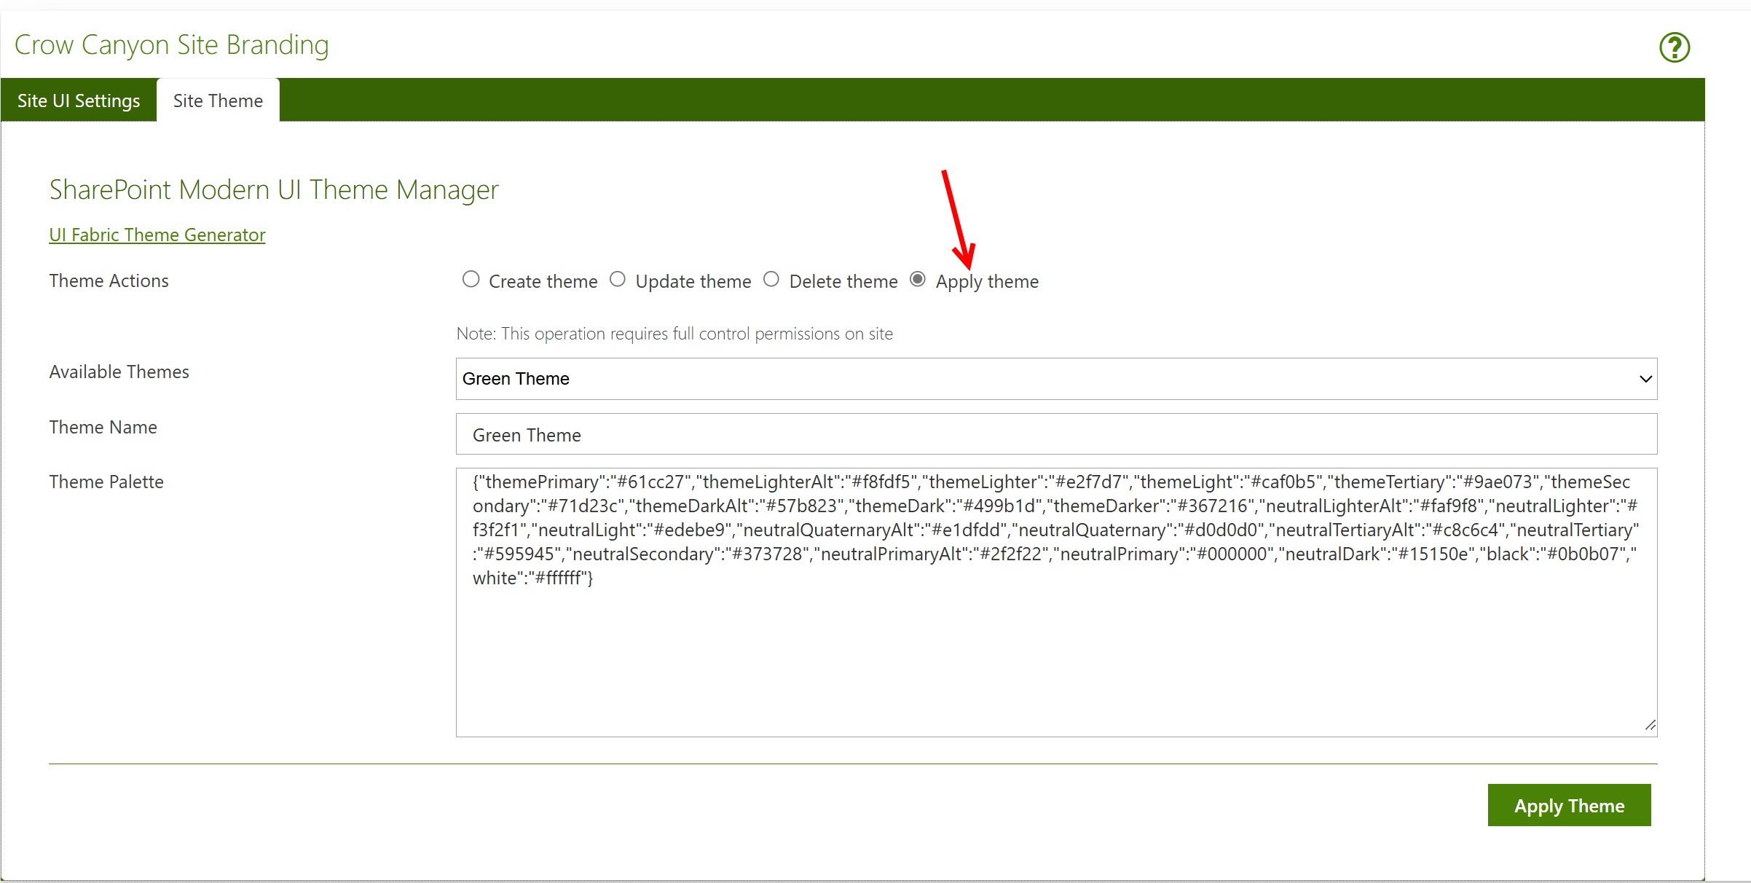Click the Theme Name label
The height and width of the screenshot is (883, 1751).
[x=103, y=427]
